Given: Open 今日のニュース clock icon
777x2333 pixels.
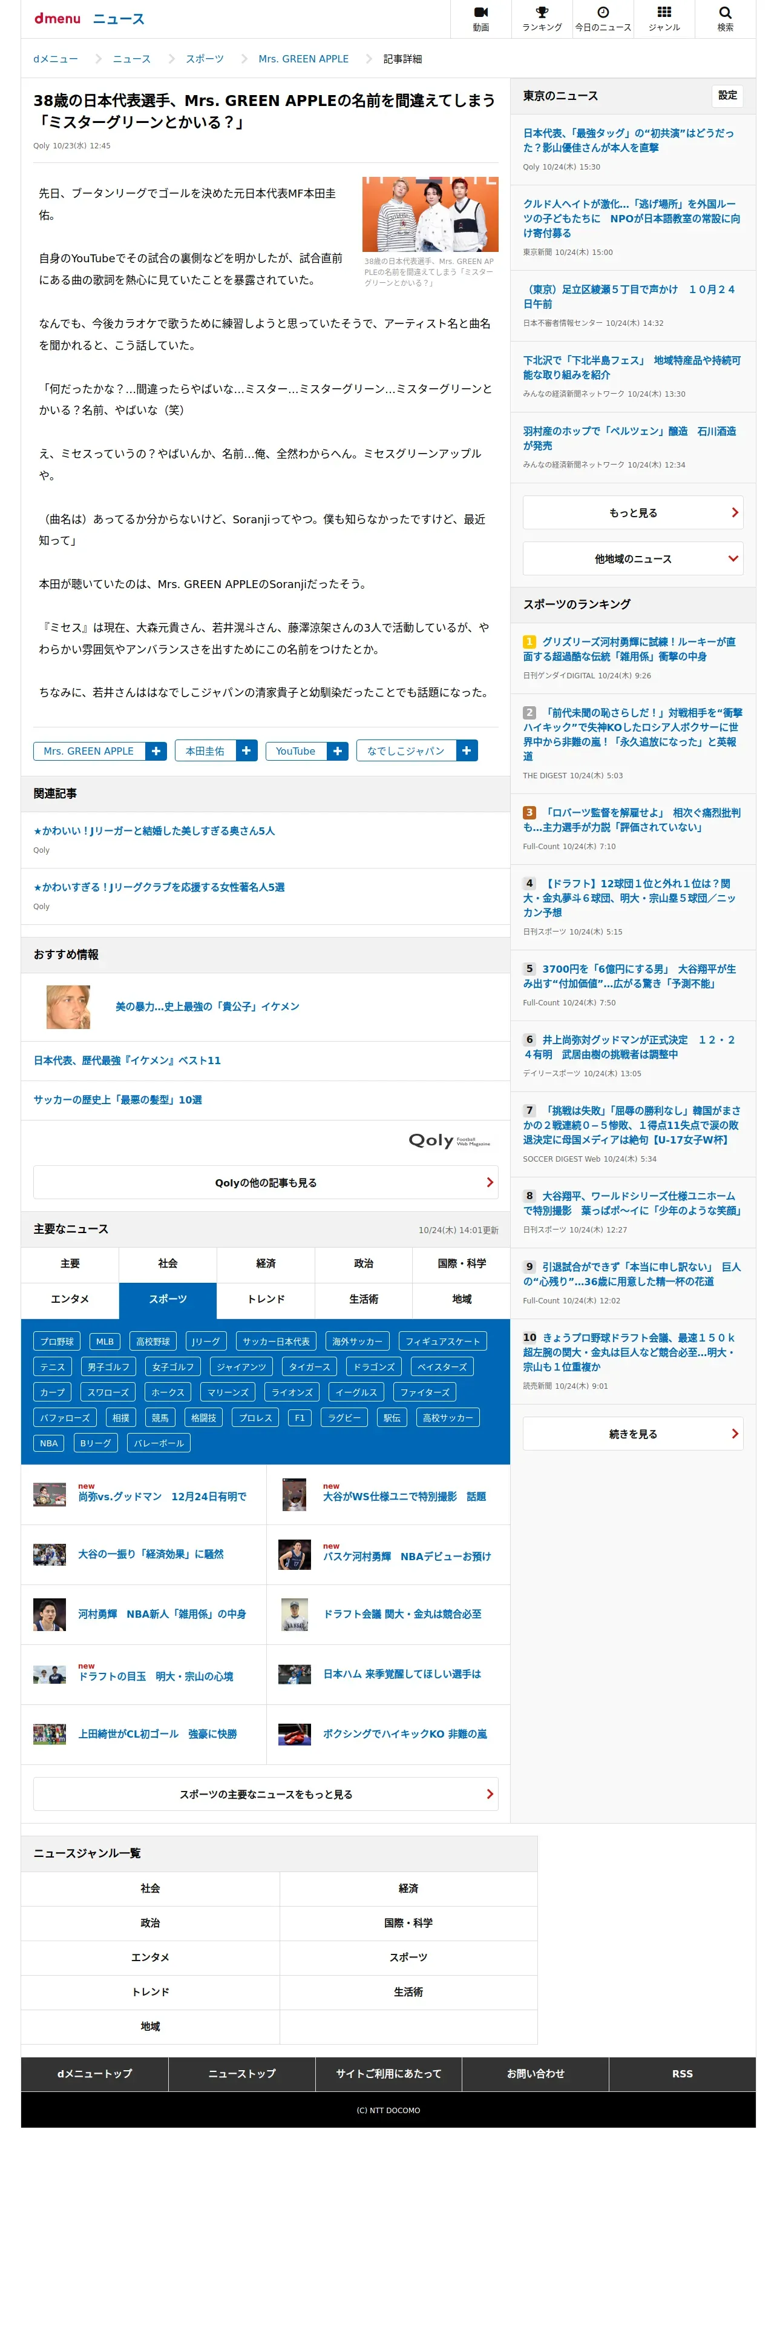Looking at the screenshot, I should point(603,18).
